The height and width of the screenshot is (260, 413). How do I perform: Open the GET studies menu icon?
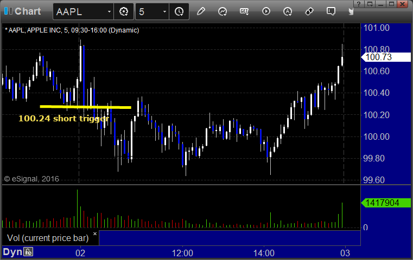pos(244,11)
